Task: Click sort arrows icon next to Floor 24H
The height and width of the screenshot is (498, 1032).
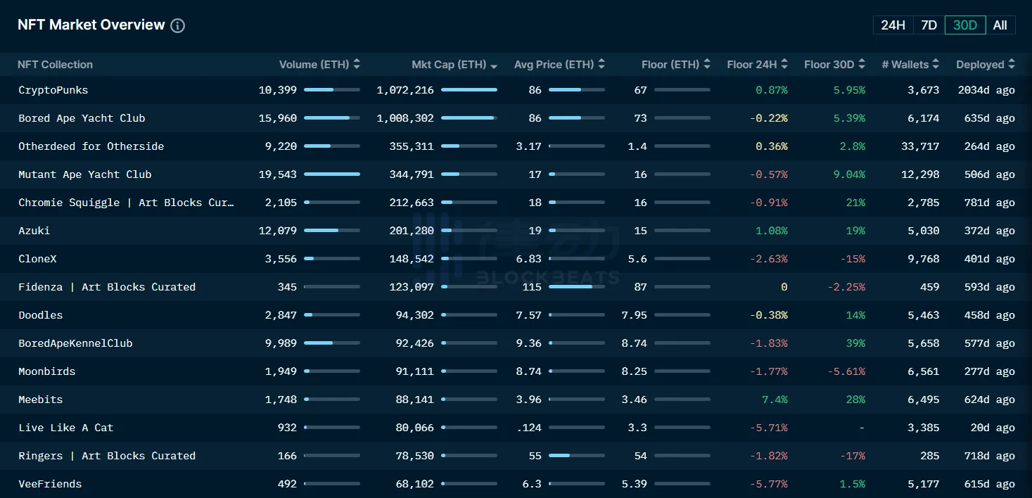Action: [x=784, y=64]
